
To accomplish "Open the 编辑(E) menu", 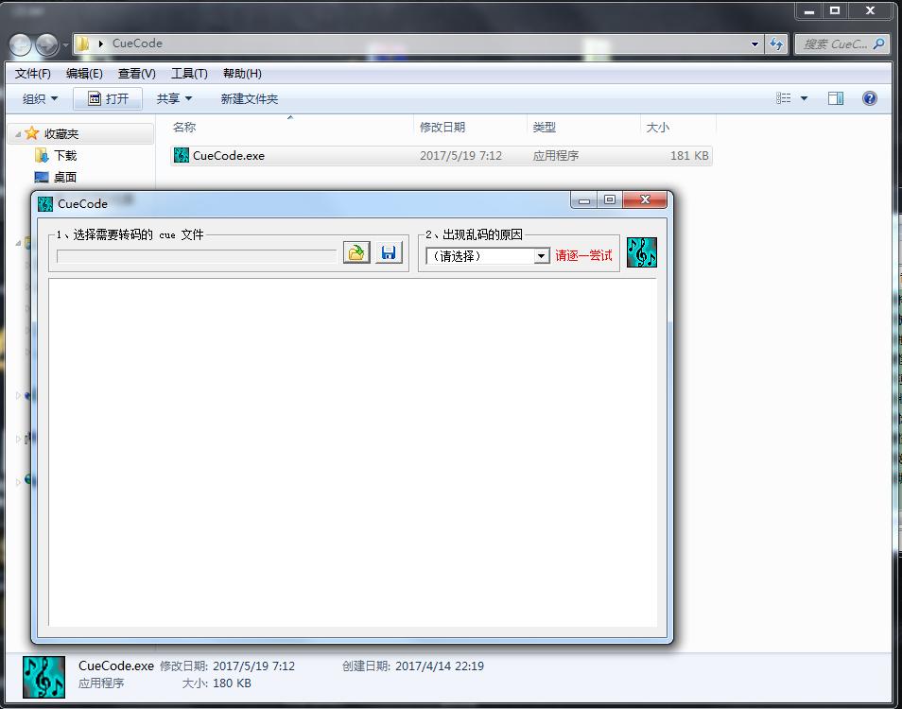I will (x=84, y=74).
